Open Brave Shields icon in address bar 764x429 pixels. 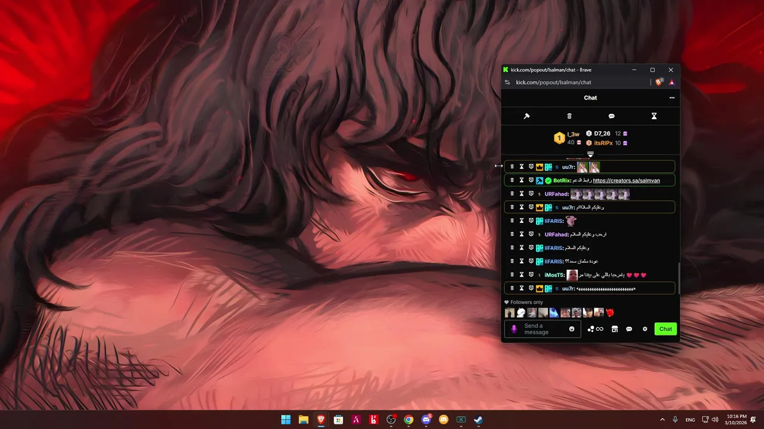coord(659,82)
